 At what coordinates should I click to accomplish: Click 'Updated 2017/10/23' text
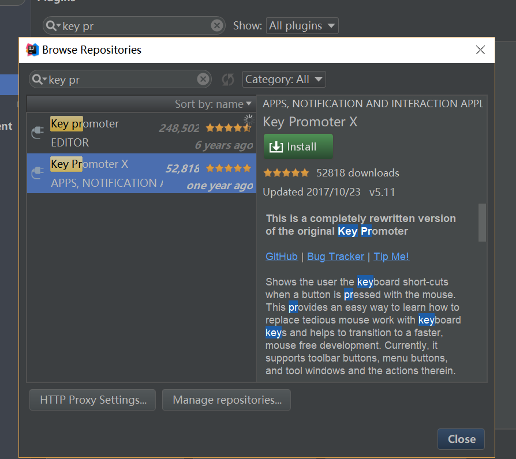312,192
